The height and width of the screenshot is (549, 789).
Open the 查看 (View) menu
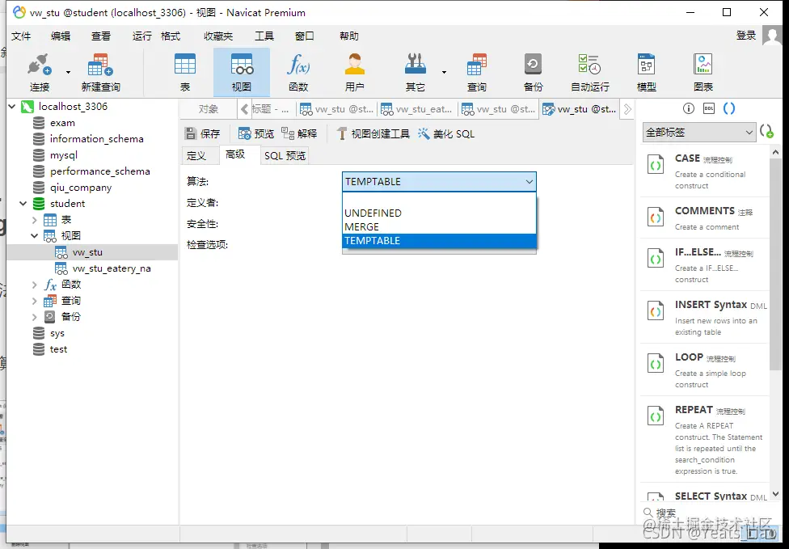(100, 36)
